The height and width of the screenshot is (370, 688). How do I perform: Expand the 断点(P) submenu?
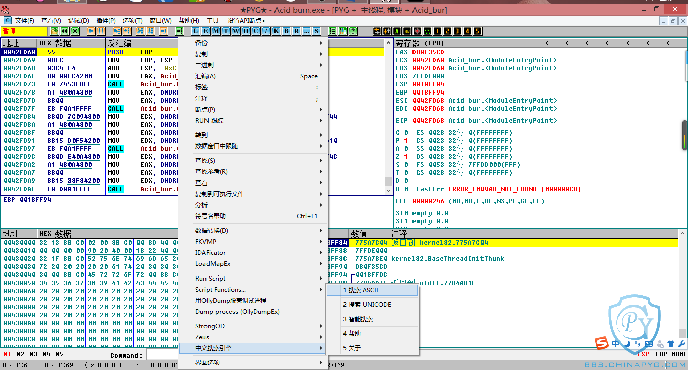pos(253,109)
